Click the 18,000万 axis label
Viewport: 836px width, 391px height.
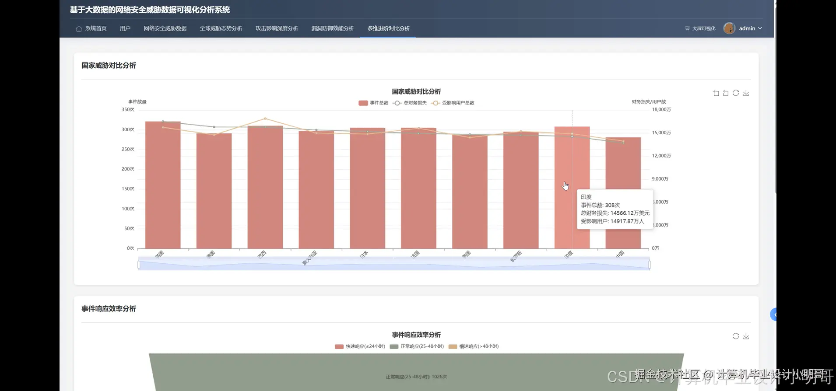click(661, 110)
